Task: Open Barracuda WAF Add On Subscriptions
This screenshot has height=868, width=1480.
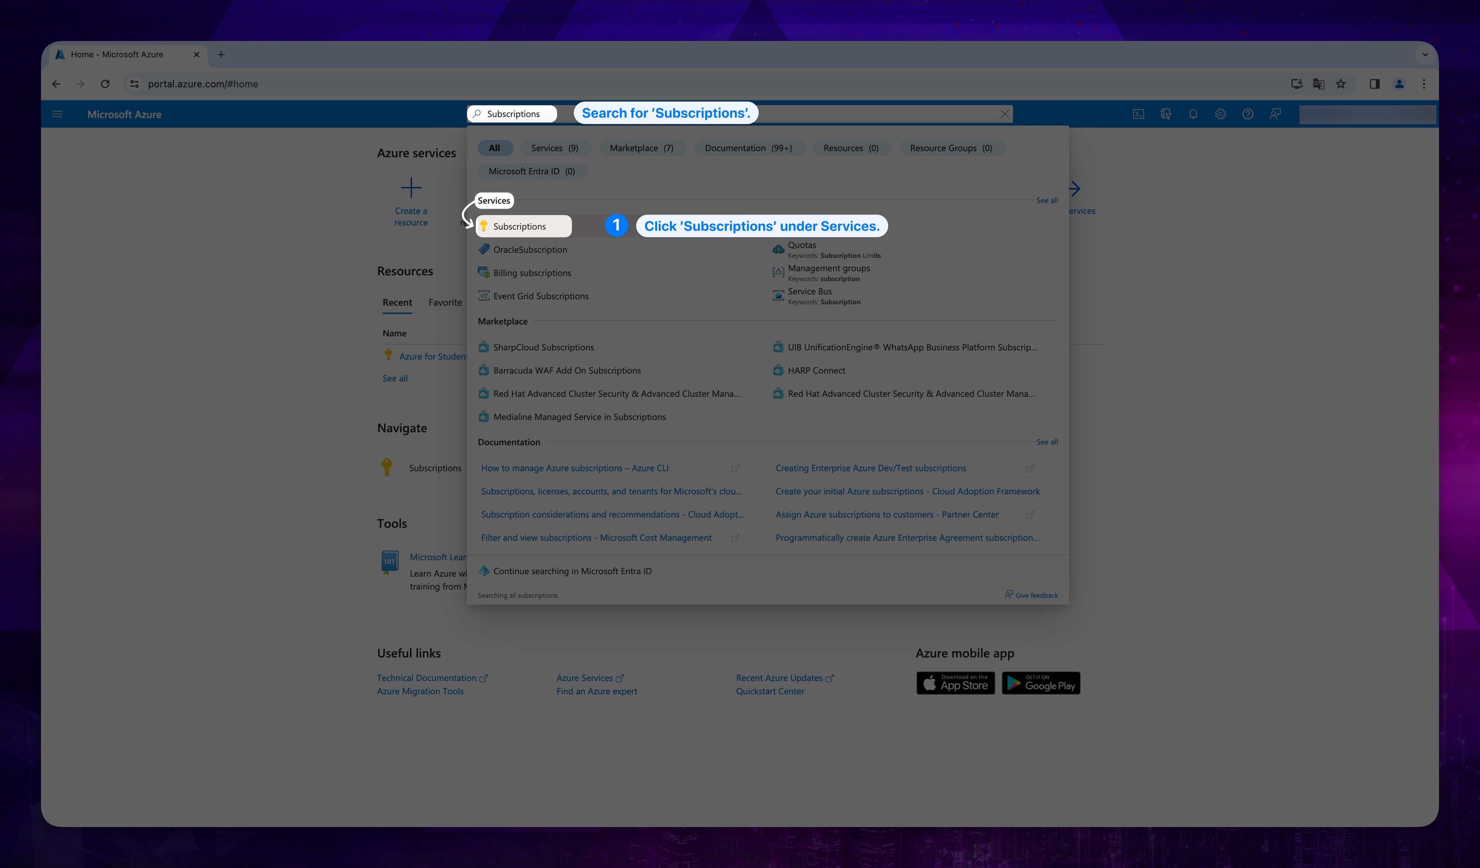Action: (x=567, y=370)
